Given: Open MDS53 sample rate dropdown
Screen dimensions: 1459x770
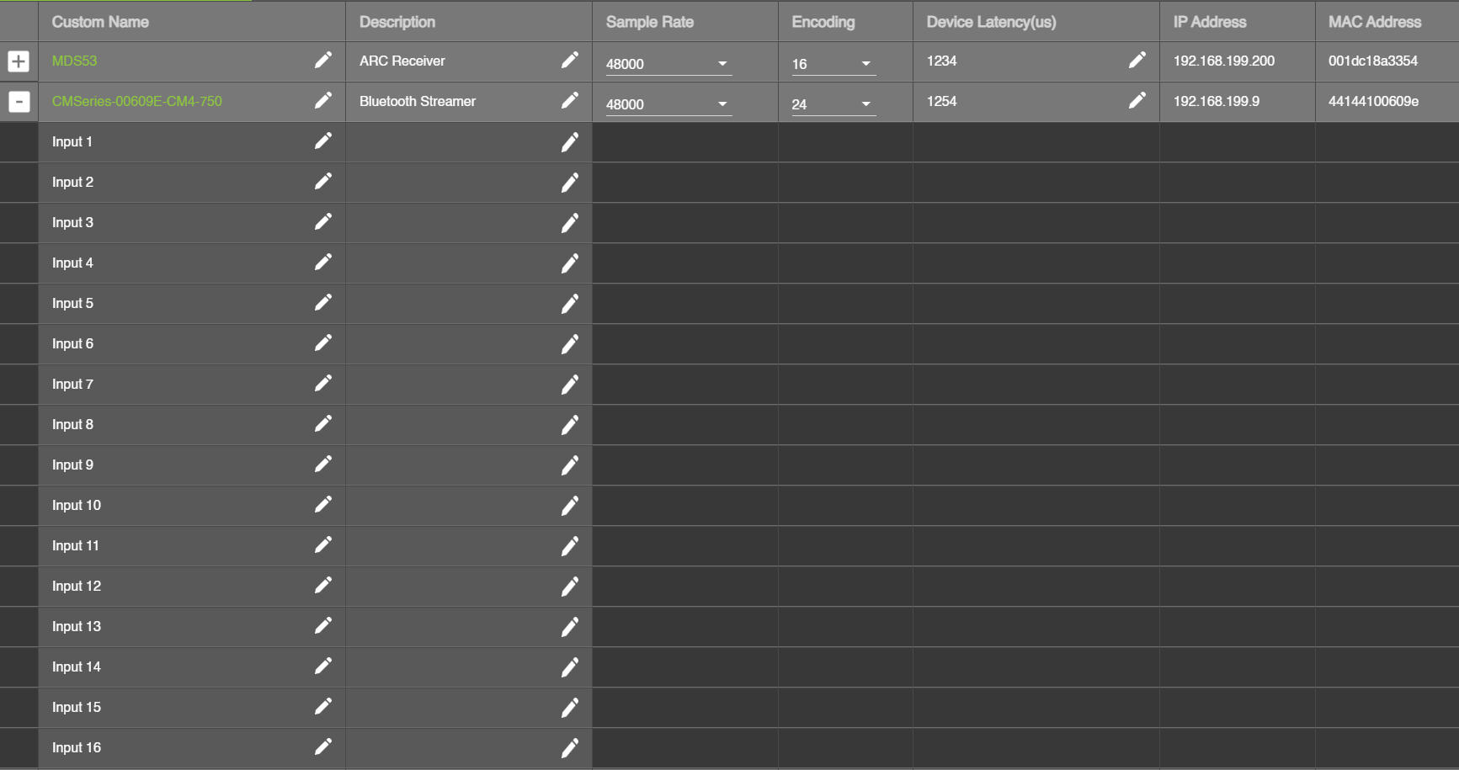Looking at the screenshot, I should pyautogui.click(x=668, y=64).
